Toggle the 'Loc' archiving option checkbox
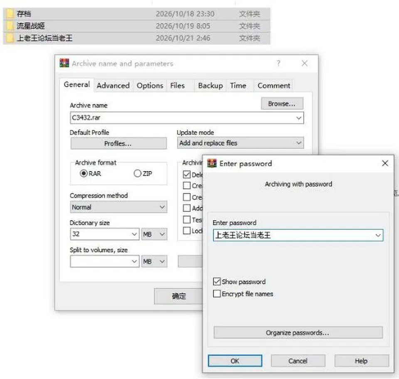 [187, 231]
